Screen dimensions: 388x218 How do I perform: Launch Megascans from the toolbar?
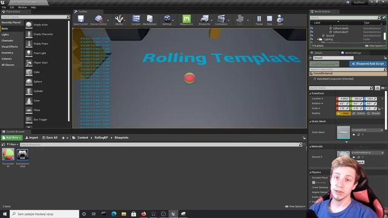click(x=186, y=20)
